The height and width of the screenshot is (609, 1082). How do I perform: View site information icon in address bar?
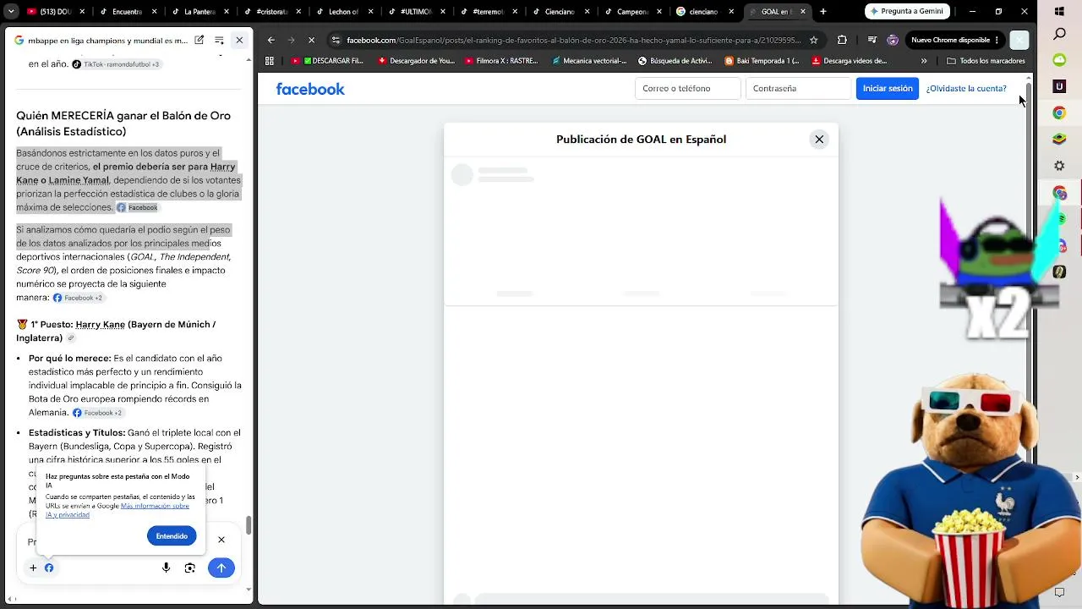coord(336,40)
